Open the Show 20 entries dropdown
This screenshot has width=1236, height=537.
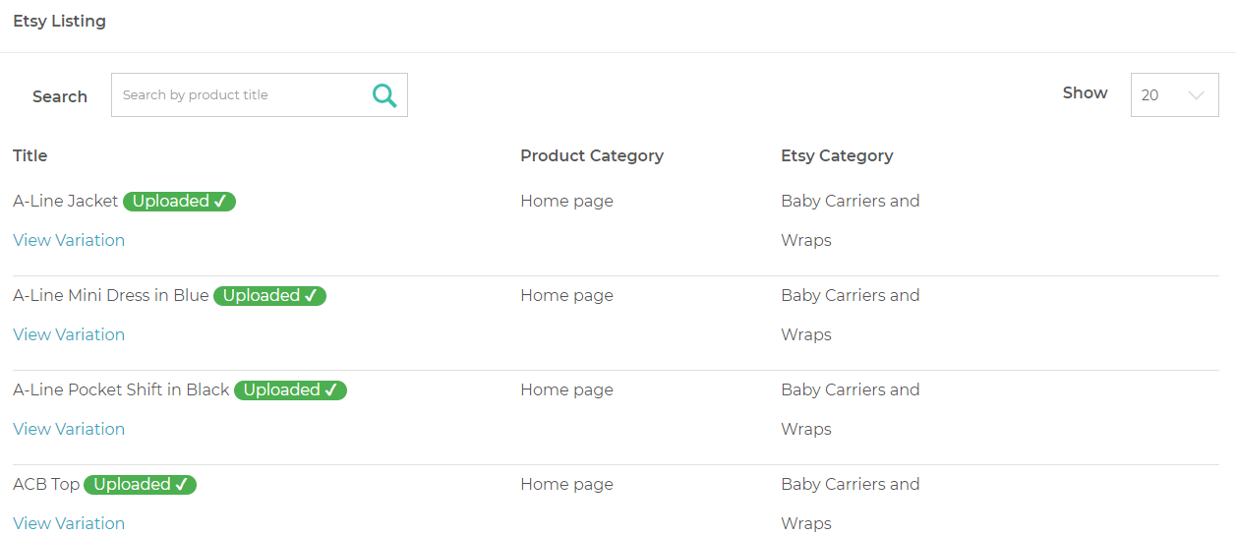click(x=1175, y=95)
